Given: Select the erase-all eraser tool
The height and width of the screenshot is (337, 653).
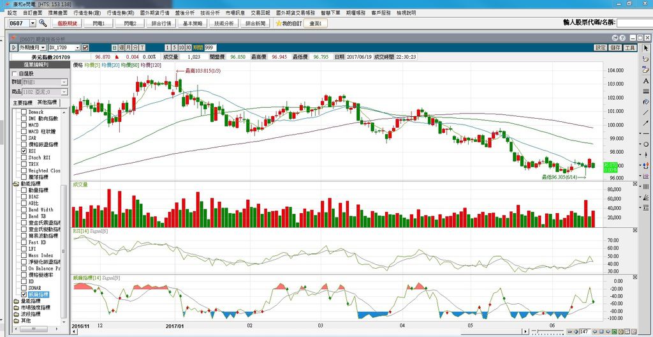Looking at the screenshot, I should coord(646,70).
